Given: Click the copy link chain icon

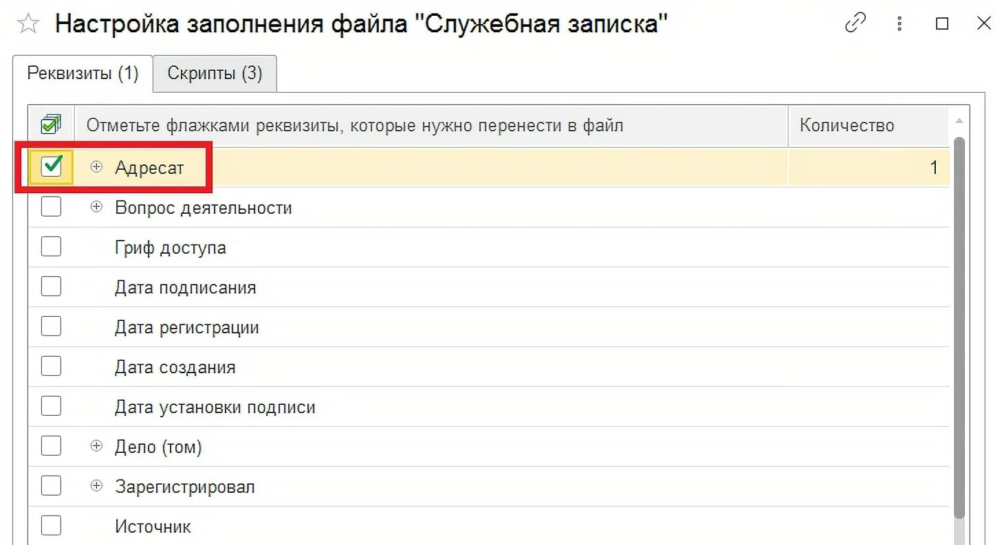Looking at the screenshot, I should [x=855, y=24].
